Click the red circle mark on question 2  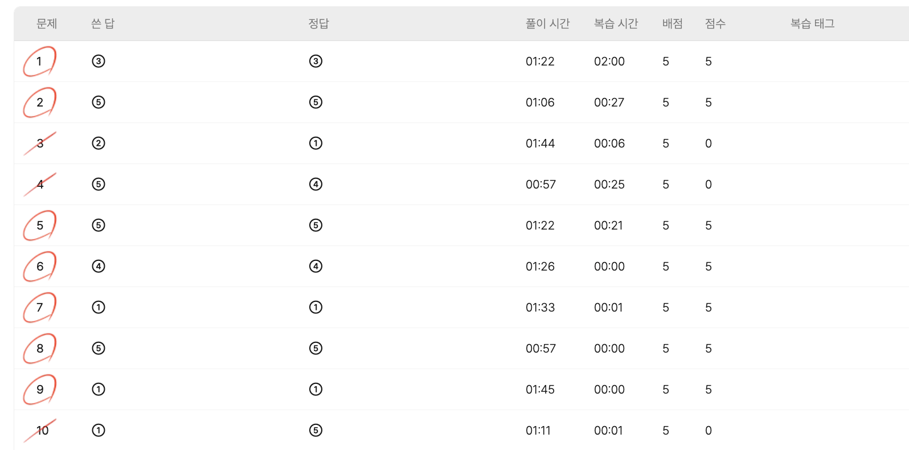click(x=39, y=102)
